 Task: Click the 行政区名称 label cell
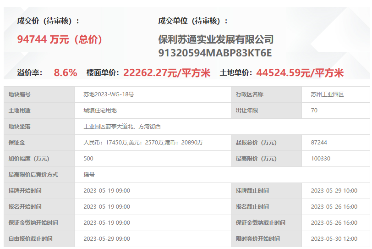coord(267,94)
